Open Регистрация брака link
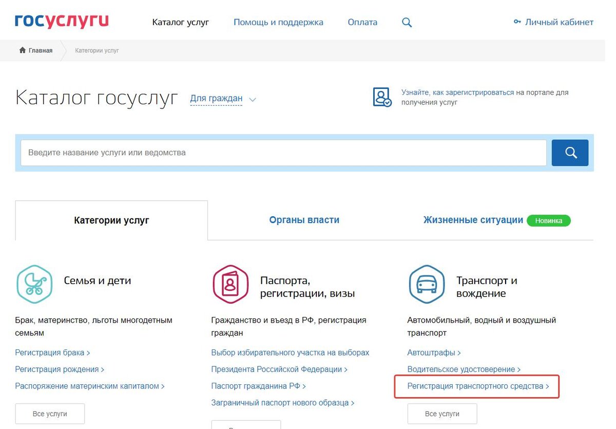This screenshot has width=616, height=429. click(52, 353)
